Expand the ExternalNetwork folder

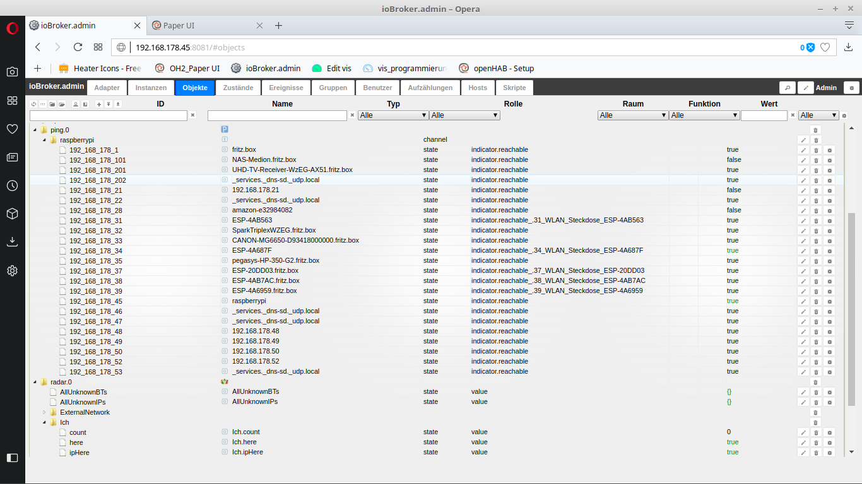tap(45, 412)
